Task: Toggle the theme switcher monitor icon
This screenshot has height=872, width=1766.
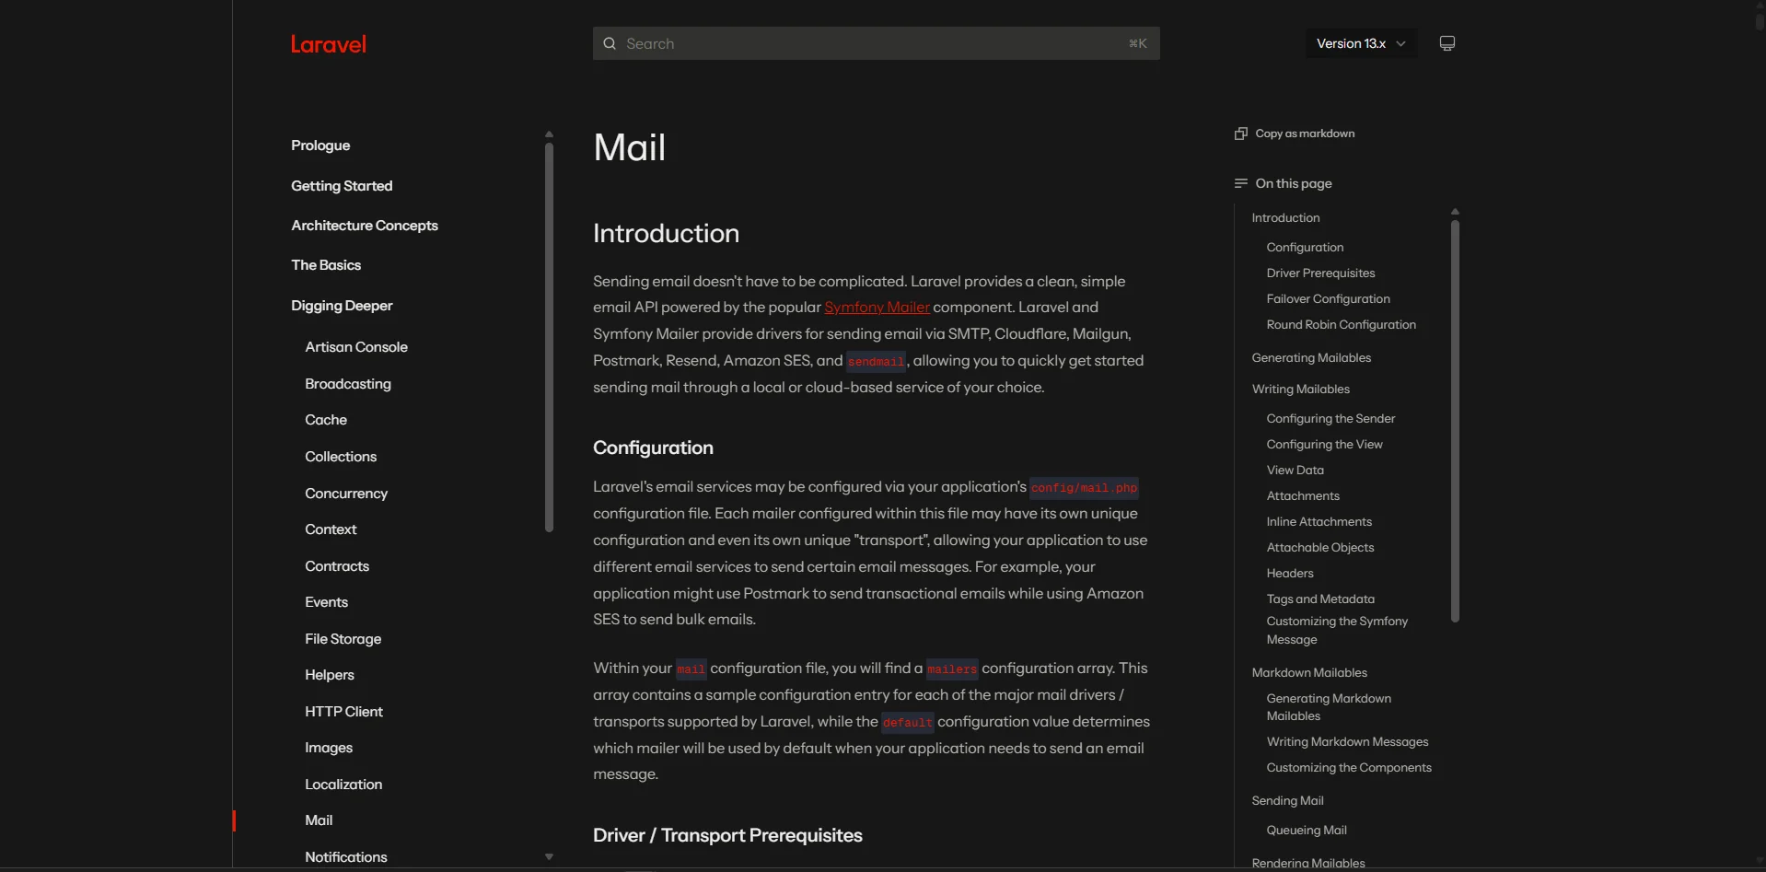Action: 1447,43
